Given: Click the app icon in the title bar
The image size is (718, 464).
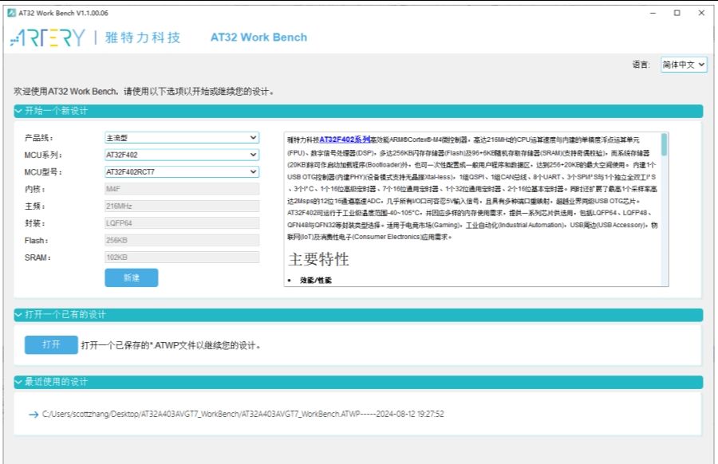Looking at the screenshot, I should coord(12,13).
